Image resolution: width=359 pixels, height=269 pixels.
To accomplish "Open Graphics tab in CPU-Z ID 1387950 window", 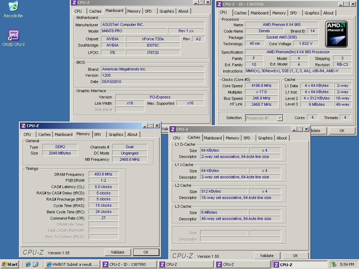I will coord(312,13).
